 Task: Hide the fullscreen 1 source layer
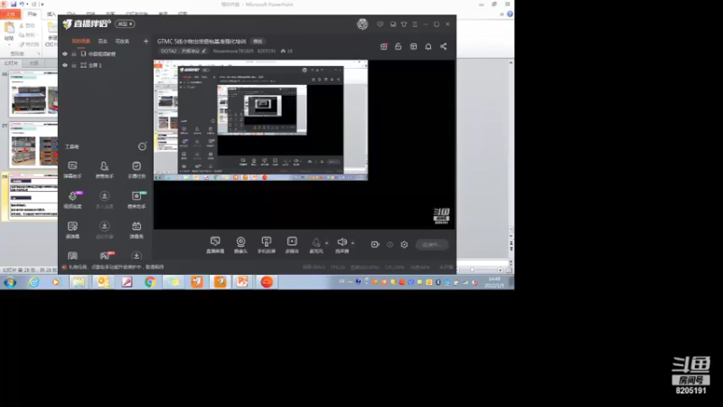coord(64,65)
